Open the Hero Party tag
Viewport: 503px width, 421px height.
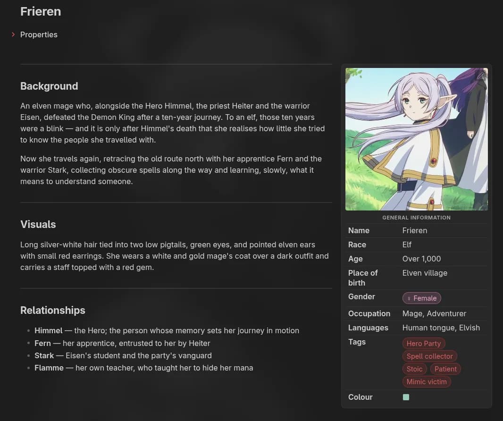click(x=423, y=343)
